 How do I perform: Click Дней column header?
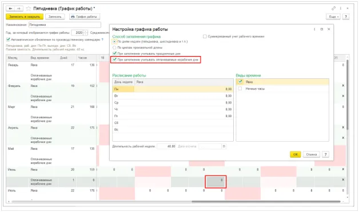click(x=67, y=58)
